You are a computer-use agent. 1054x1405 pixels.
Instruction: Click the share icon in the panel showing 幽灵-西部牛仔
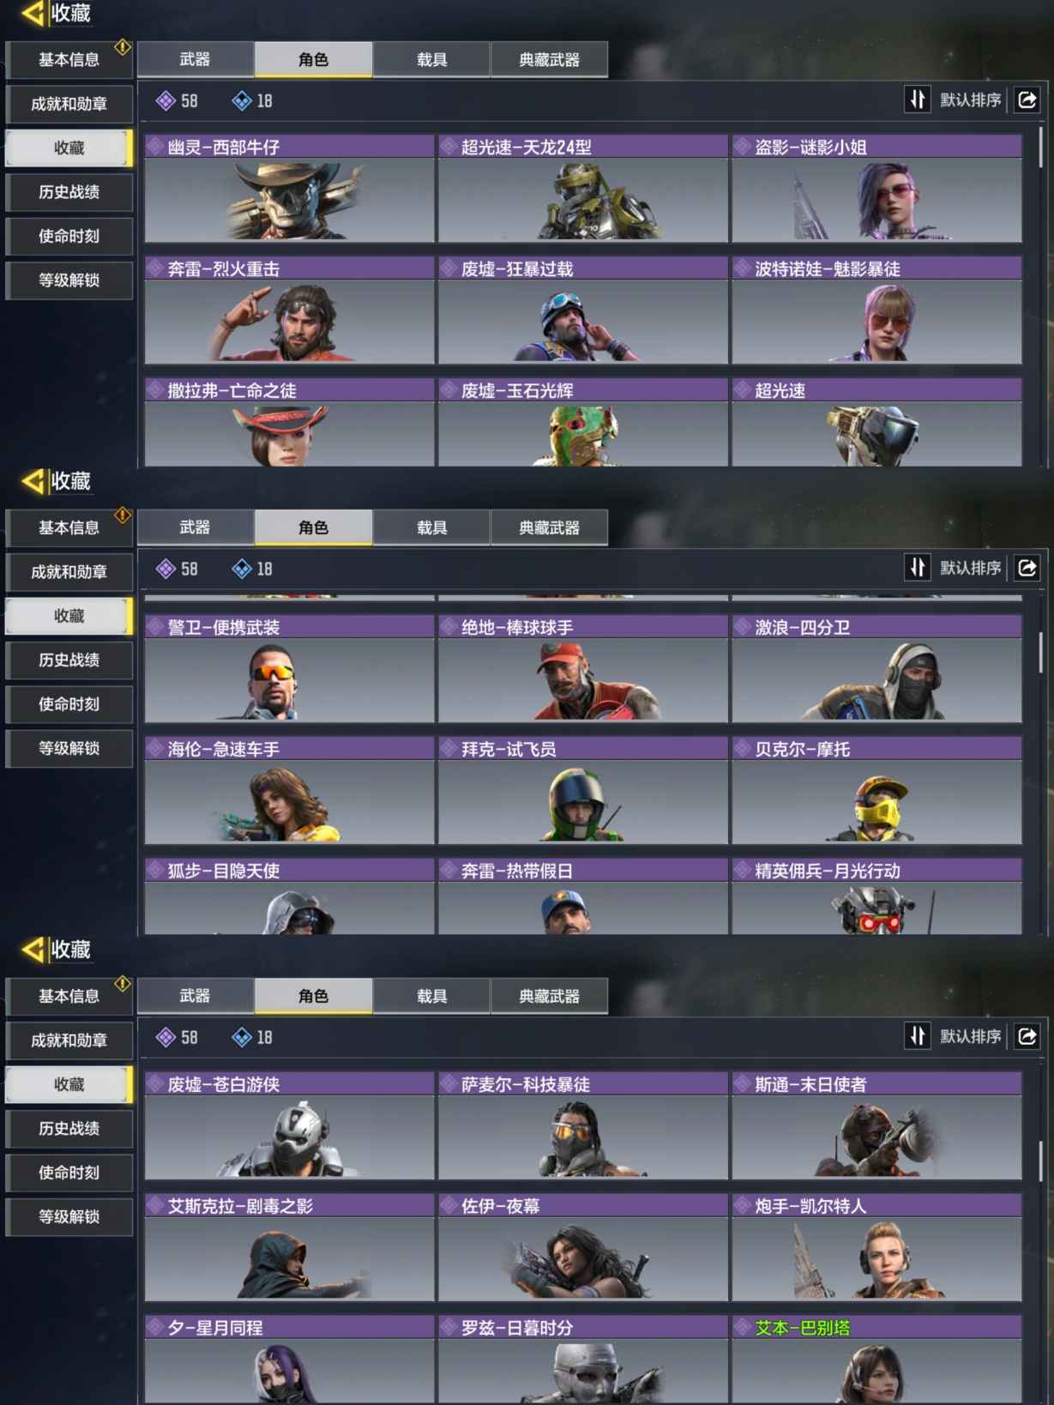click(1027, 100)
